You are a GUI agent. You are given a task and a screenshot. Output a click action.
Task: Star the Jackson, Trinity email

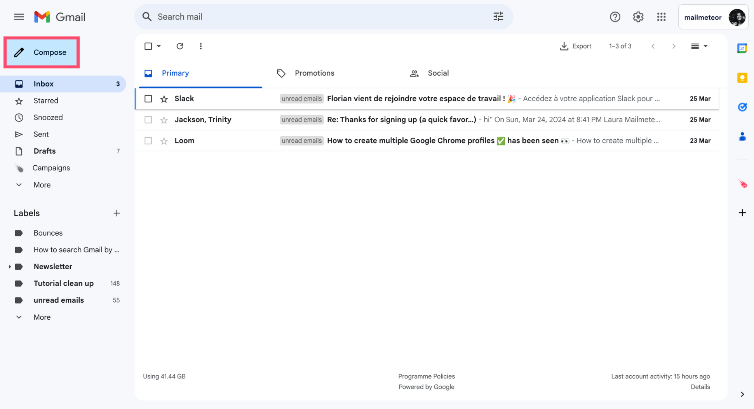click(164, 120)
